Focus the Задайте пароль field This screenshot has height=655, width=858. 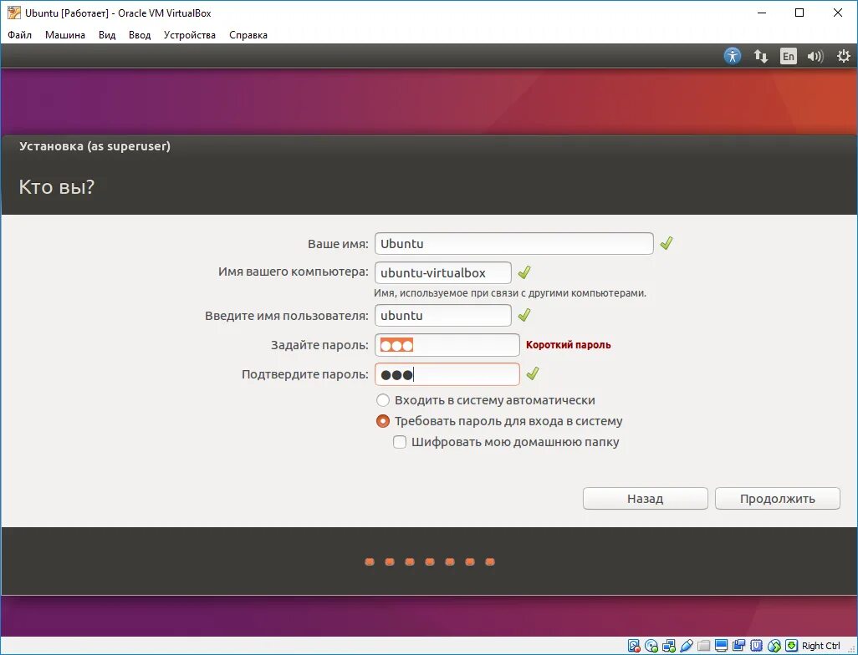tap(447, 345)
